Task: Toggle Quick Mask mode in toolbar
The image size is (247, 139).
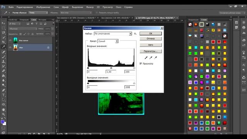Action: click(3, 128)
